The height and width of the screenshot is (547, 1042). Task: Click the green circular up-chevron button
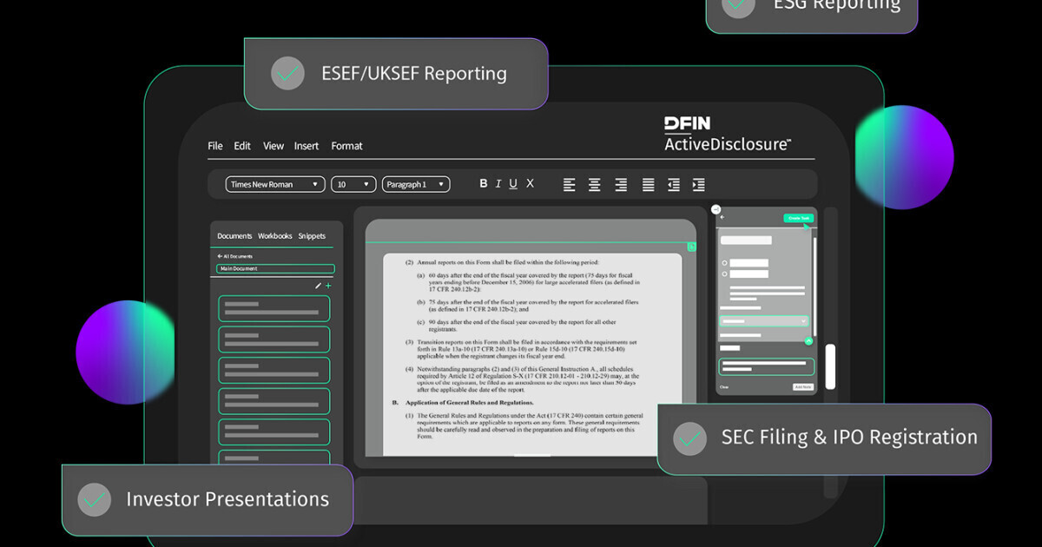808,341
